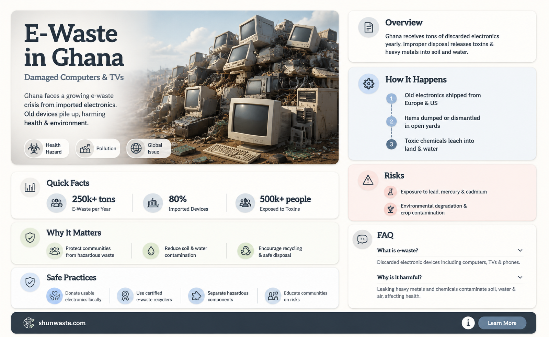
Task: Click the "Why is it harmful?" question
Action: pyautogui.click(x=399, y=277)
